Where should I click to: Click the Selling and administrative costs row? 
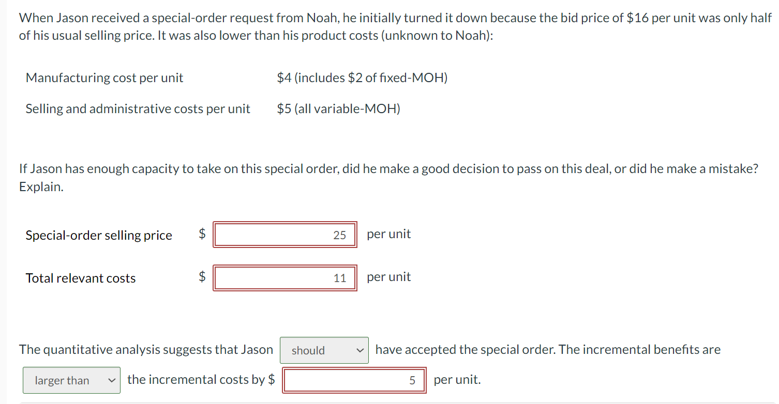coord(138,108)
